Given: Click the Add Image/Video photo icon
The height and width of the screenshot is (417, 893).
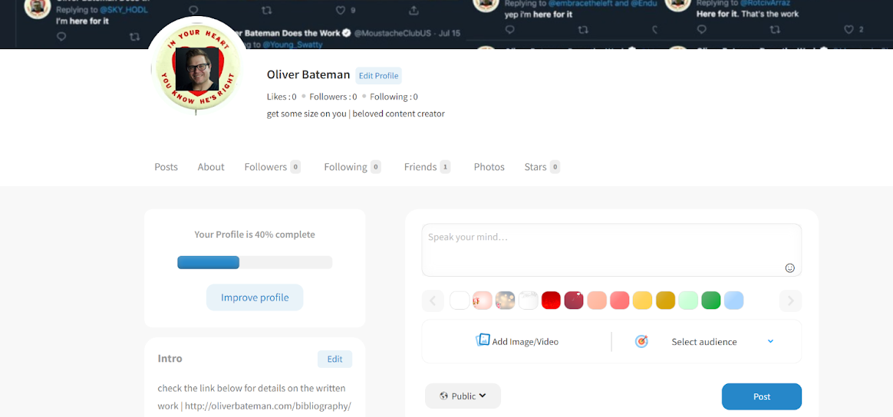Looking at the screenshot, I should pos(483,340).
